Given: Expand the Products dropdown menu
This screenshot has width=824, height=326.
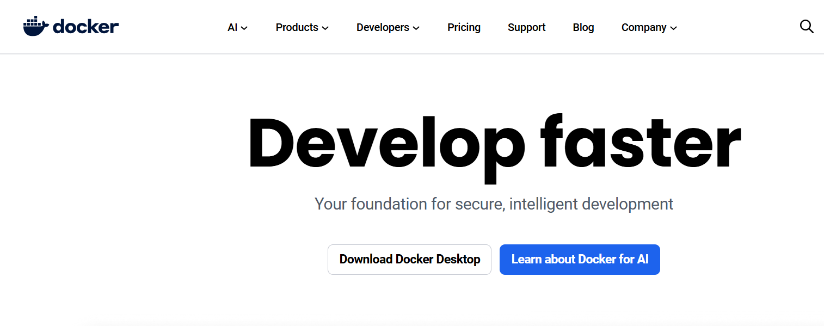Looking at the screenshot, I should [x=302, y=27].
